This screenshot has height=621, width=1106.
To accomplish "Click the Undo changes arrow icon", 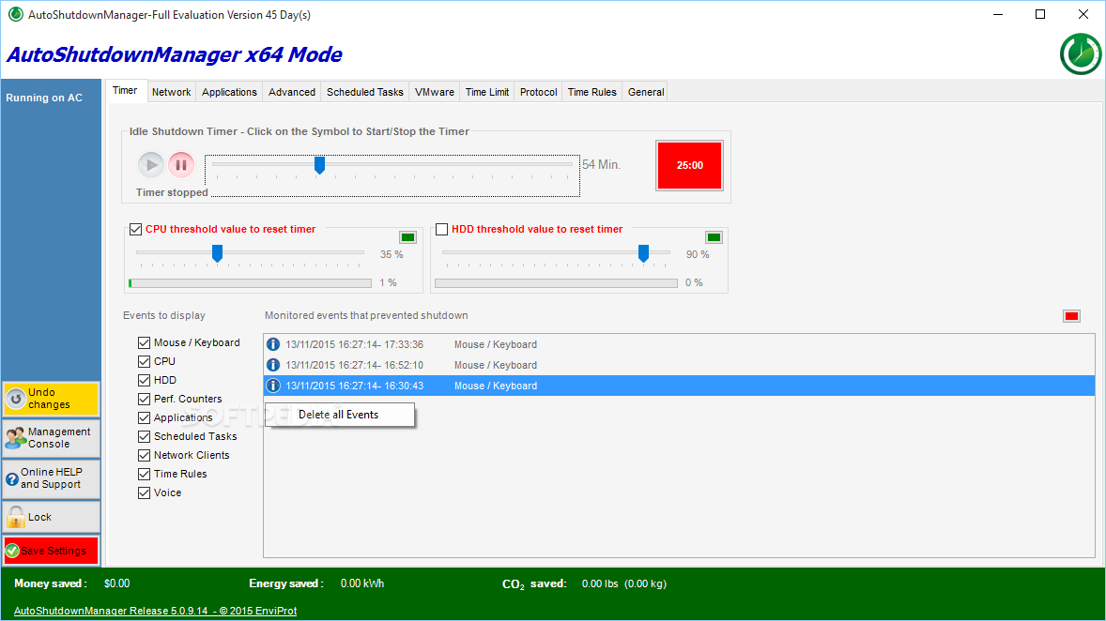I will 16,399.
